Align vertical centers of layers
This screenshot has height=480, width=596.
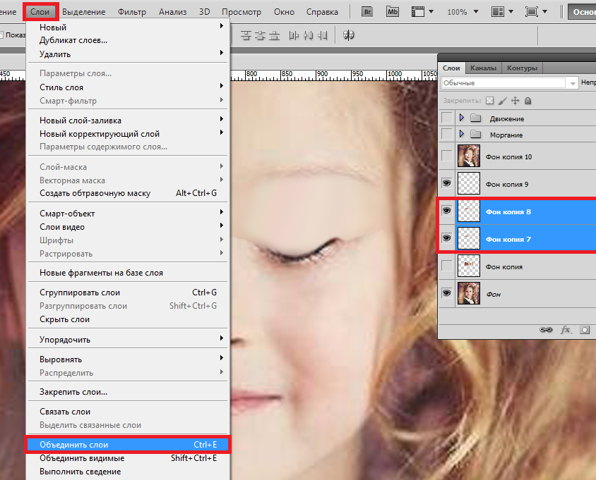point(260,36)
